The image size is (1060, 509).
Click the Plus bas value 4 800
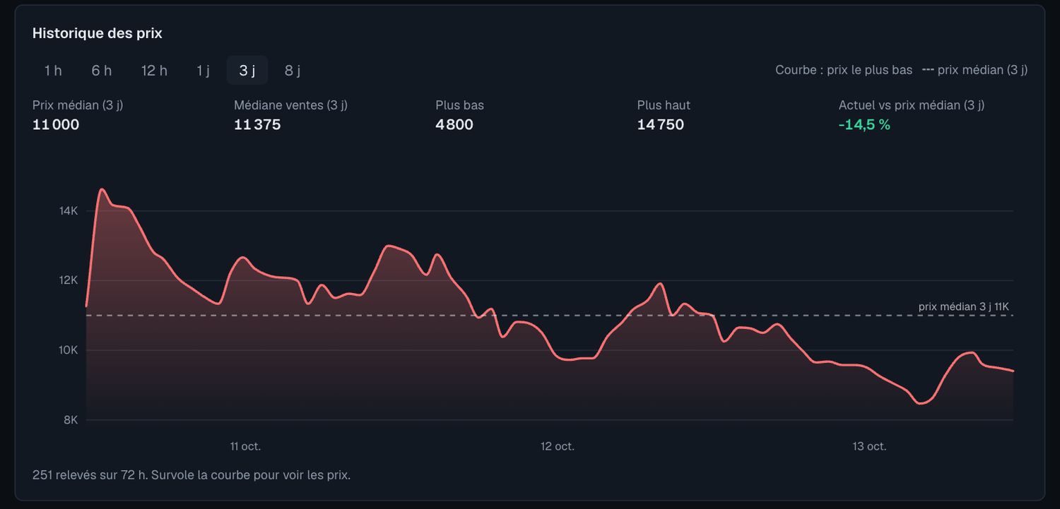(454, 125)
